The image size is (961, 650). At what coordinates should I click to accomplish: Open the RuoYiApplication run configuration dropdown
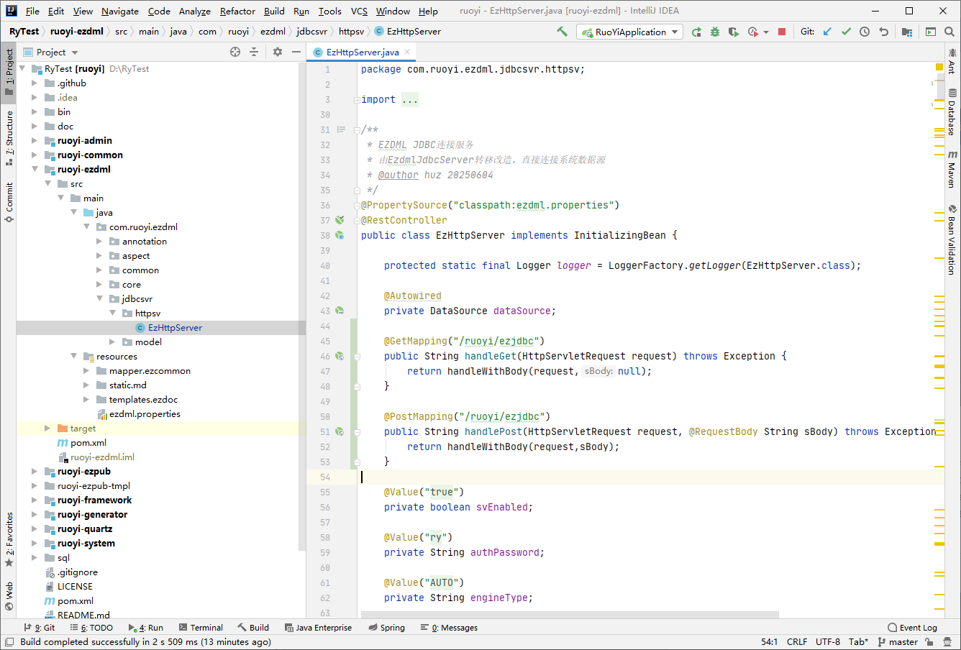click(x=629, y=32)
